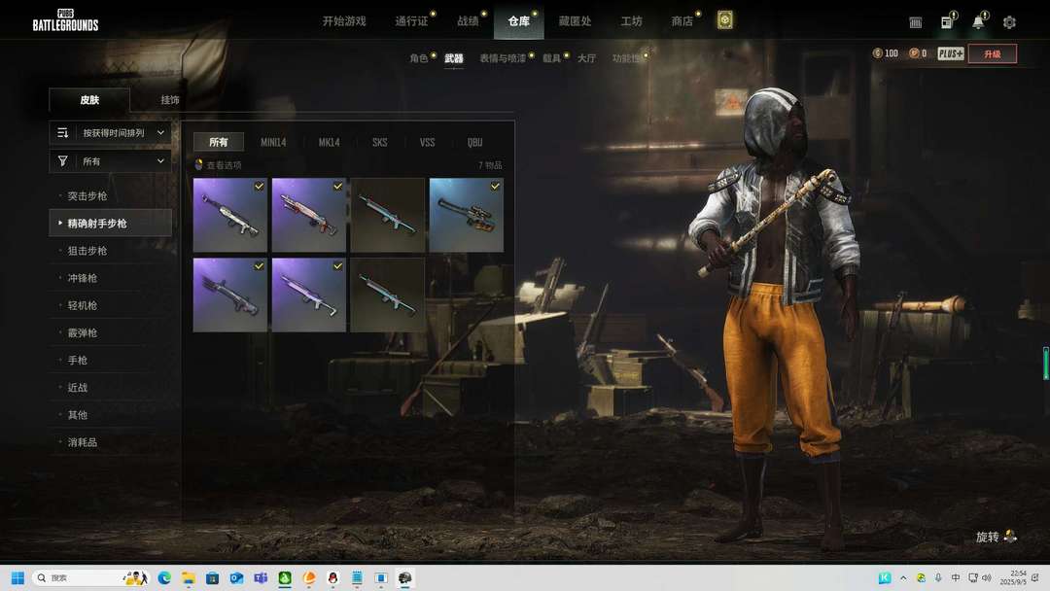The height and width of the screenshot is (591, 1050).
Task: Open the Windows Start menu
Action: tap(18, 577)
